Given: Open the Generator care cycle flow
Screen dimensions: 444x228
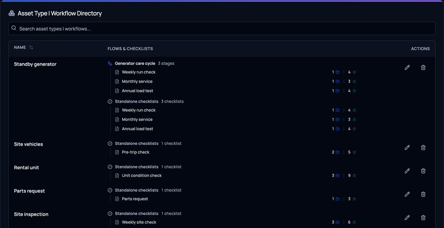Looking at the screenshot, I should pos(135,63).
